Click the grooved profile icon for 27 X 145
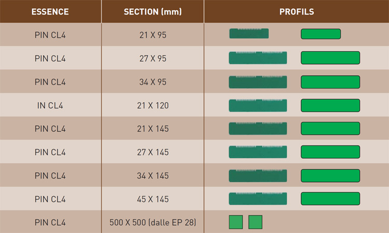389x233 pixels. (x=258, y=152)
